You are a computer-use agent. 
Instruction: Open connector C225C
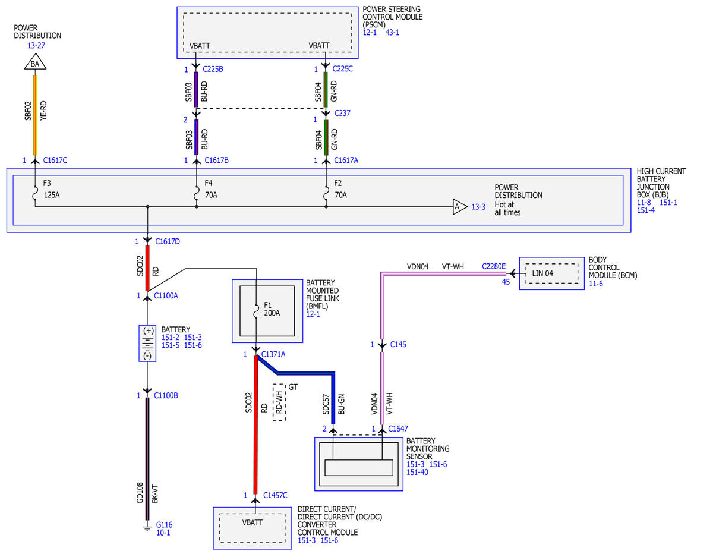point(343,69)
